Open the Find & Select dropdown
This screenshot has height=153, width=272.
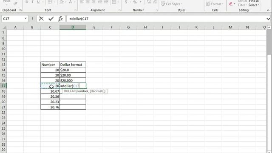[x=254, y=3]
